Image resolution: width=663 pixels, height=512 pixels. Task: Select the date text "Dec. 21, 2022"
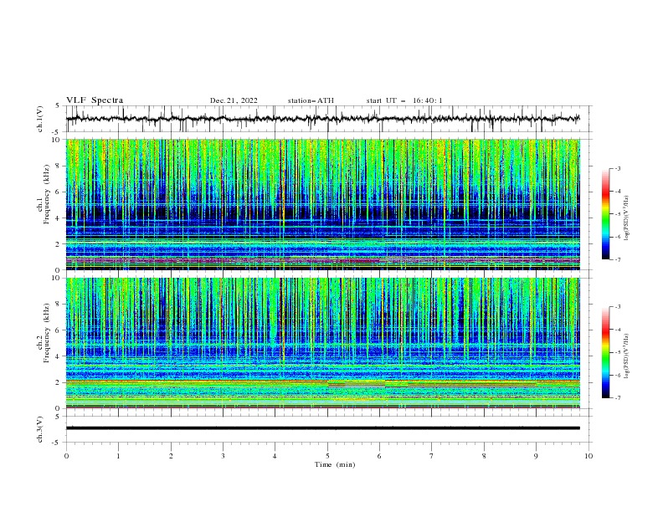click(x=234, y=100)
